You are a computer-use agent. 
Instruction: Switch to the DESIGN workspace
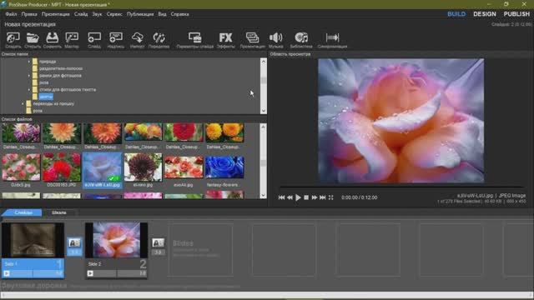(x=485, y=14)
